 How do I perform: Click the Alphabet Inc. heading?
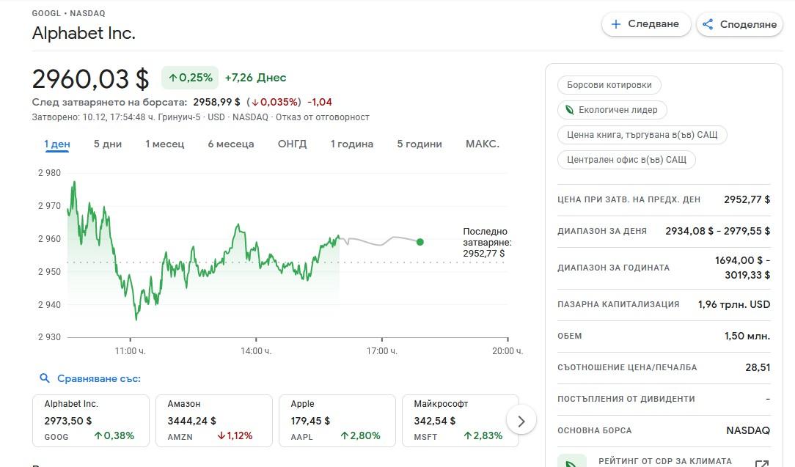[x=84, y=34]
